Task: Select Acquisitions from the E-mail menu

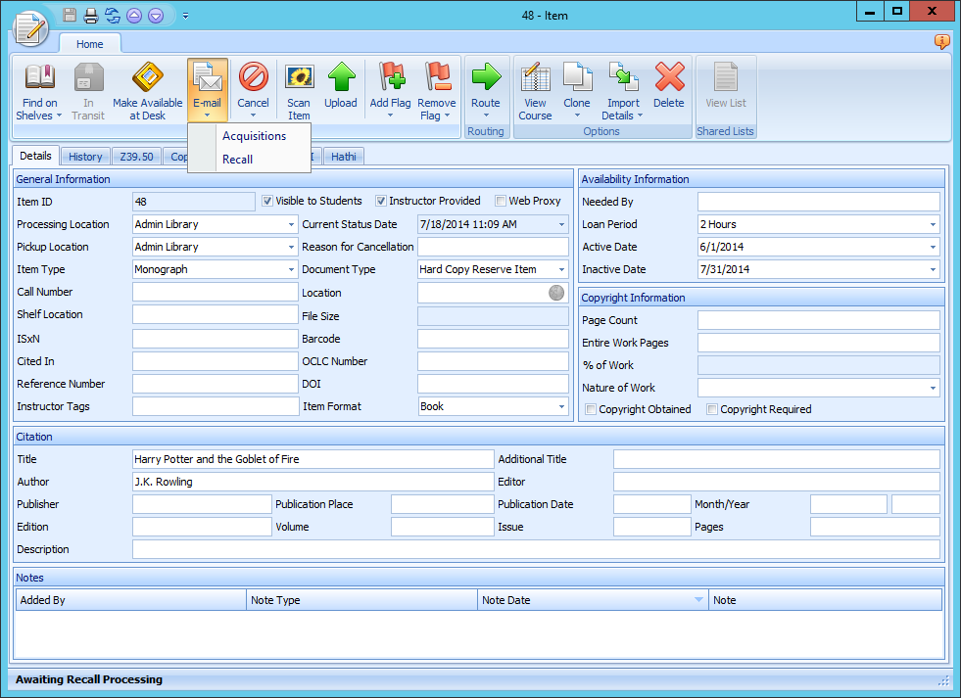Action: coord(255,136)
